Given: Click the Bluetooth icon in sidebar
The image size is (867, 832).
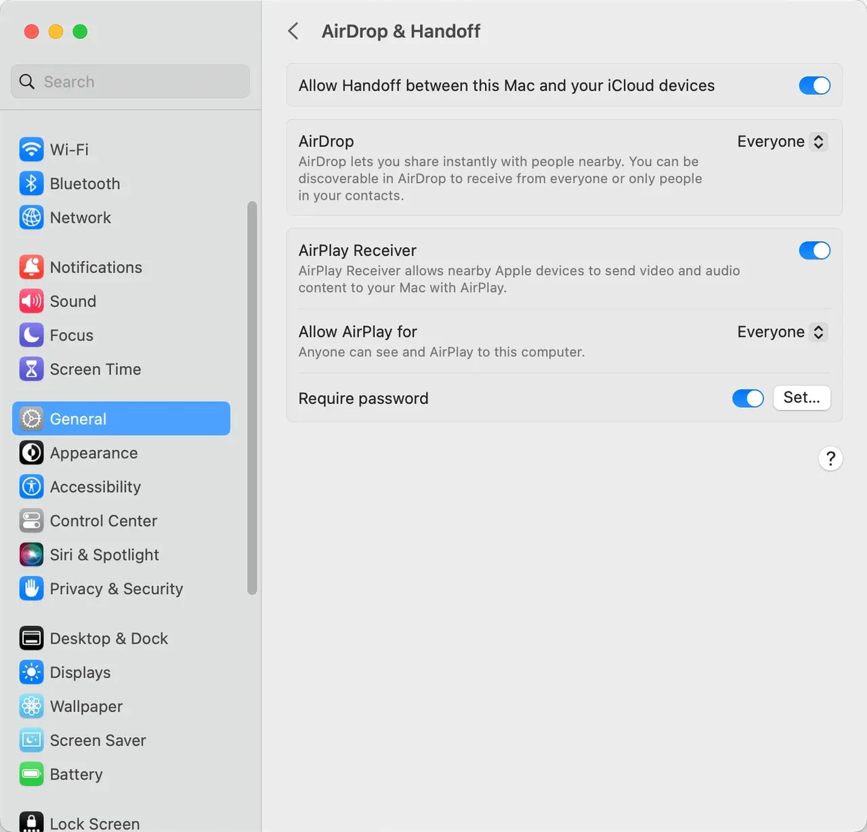Looking at the screenshot, I should [x=31, y=184].
